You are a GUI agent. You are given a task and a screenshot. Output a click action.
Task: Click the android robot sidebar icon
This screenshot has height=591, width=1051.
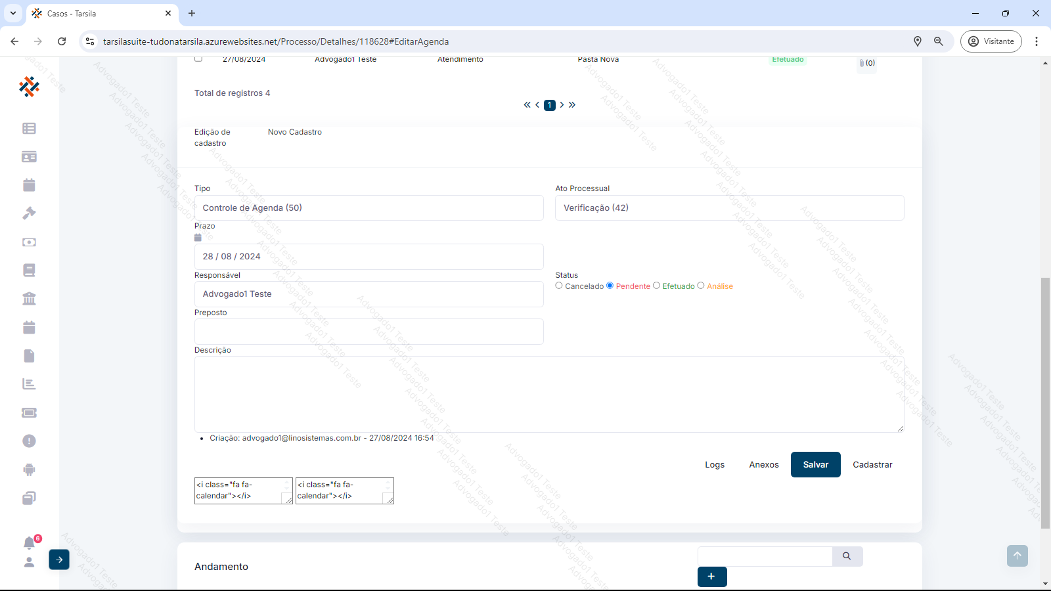coord(29,470)
